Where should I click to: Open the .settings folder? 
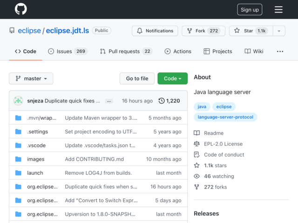pyautogui.click(x=37, y=131)
